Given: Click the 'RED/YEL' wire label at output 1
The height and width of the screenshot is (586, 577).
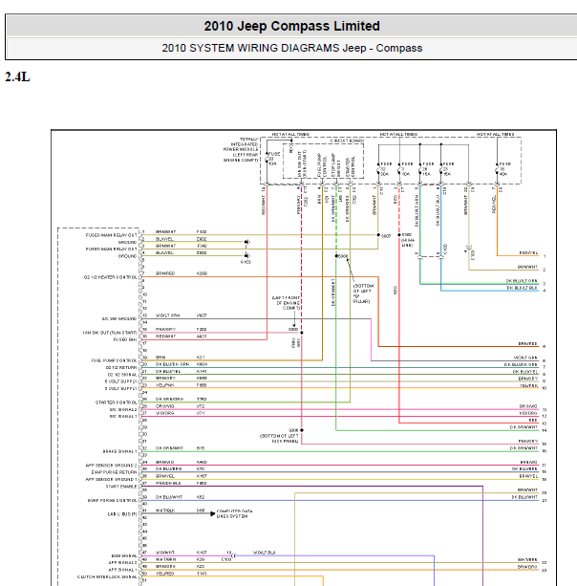Looking at the screenshot, I should [528, 253].
